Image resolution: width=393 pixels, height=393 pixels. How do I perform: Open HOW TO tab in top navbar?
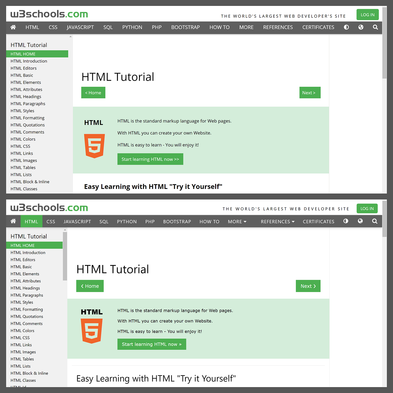coord(220,27)
